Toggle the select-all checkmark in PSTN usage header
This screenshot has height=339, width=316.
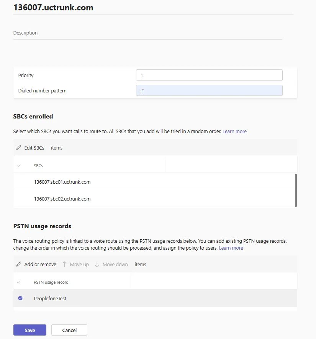[x=19, y=282]
